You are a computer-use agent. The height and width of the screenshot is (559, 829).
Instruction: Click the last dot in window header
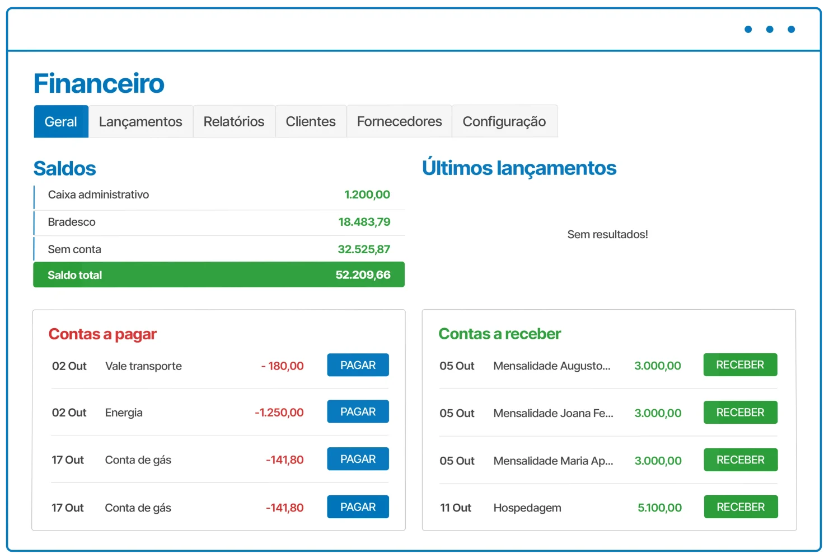tap(791, 29)
